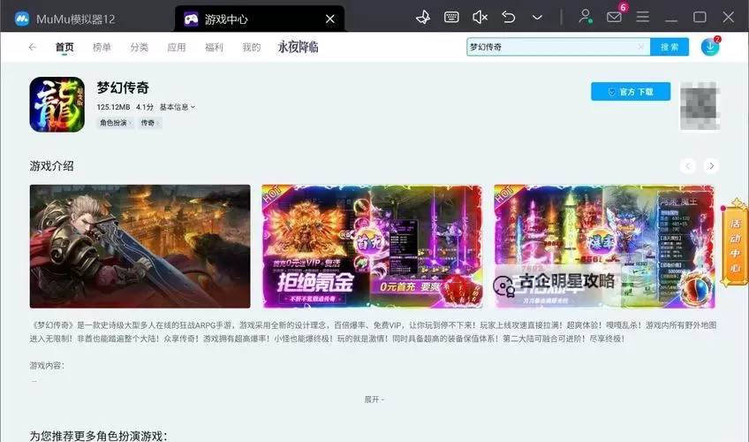Clear the search box with the X icon
749x442 pixels.
tap(641, 47)
